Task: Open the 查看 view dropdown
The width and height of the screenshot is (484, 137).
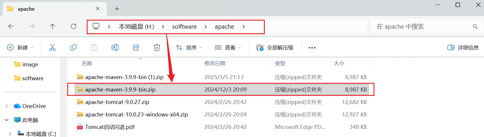Action: [228, 48]
